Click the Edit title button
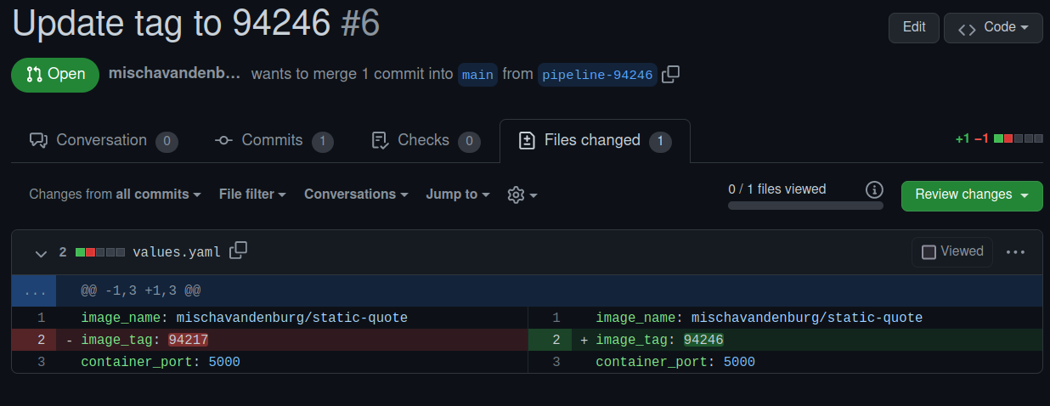 [913, 27]
